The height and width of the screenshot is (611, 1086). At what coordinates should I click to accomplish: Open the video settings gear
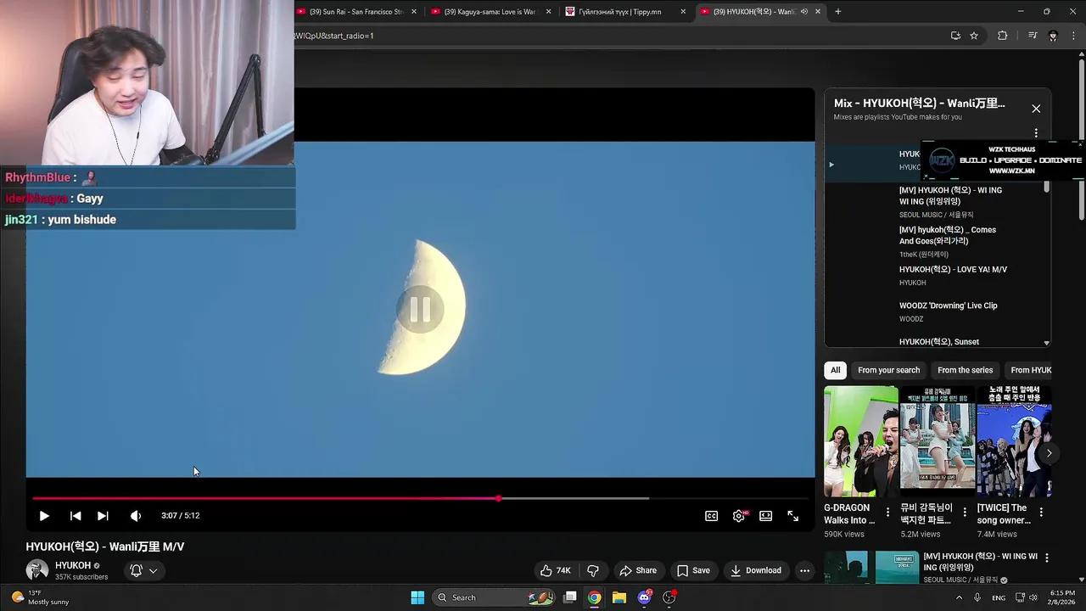click(739, 516)
